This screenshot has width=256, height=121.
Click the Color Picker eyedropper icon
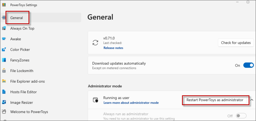4,50
